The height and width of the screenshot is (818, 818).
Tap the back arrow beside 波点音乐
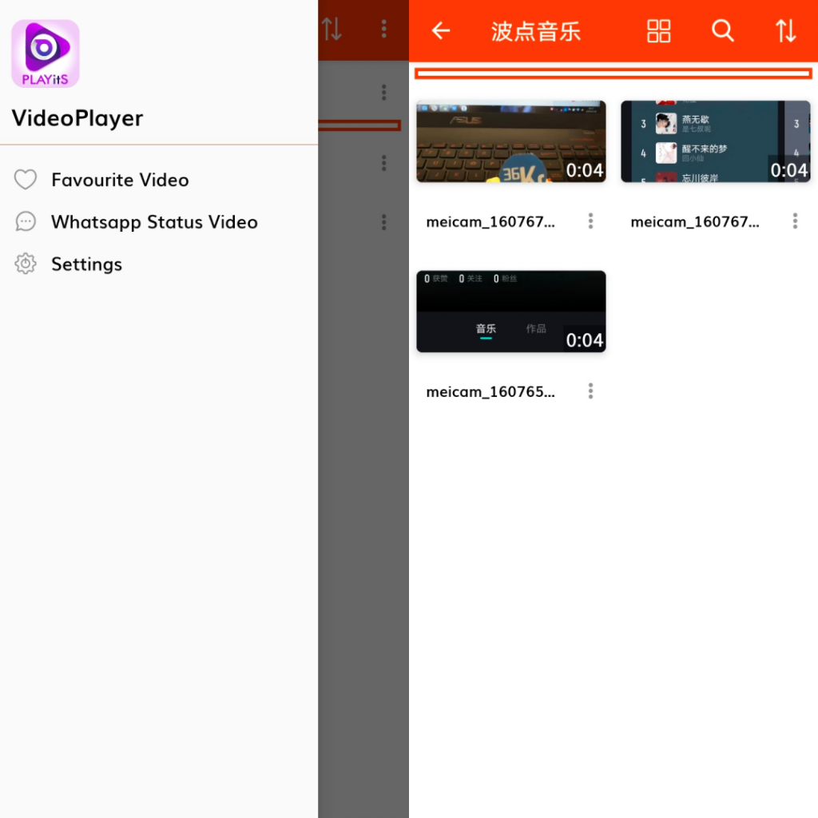pos(441,31)
